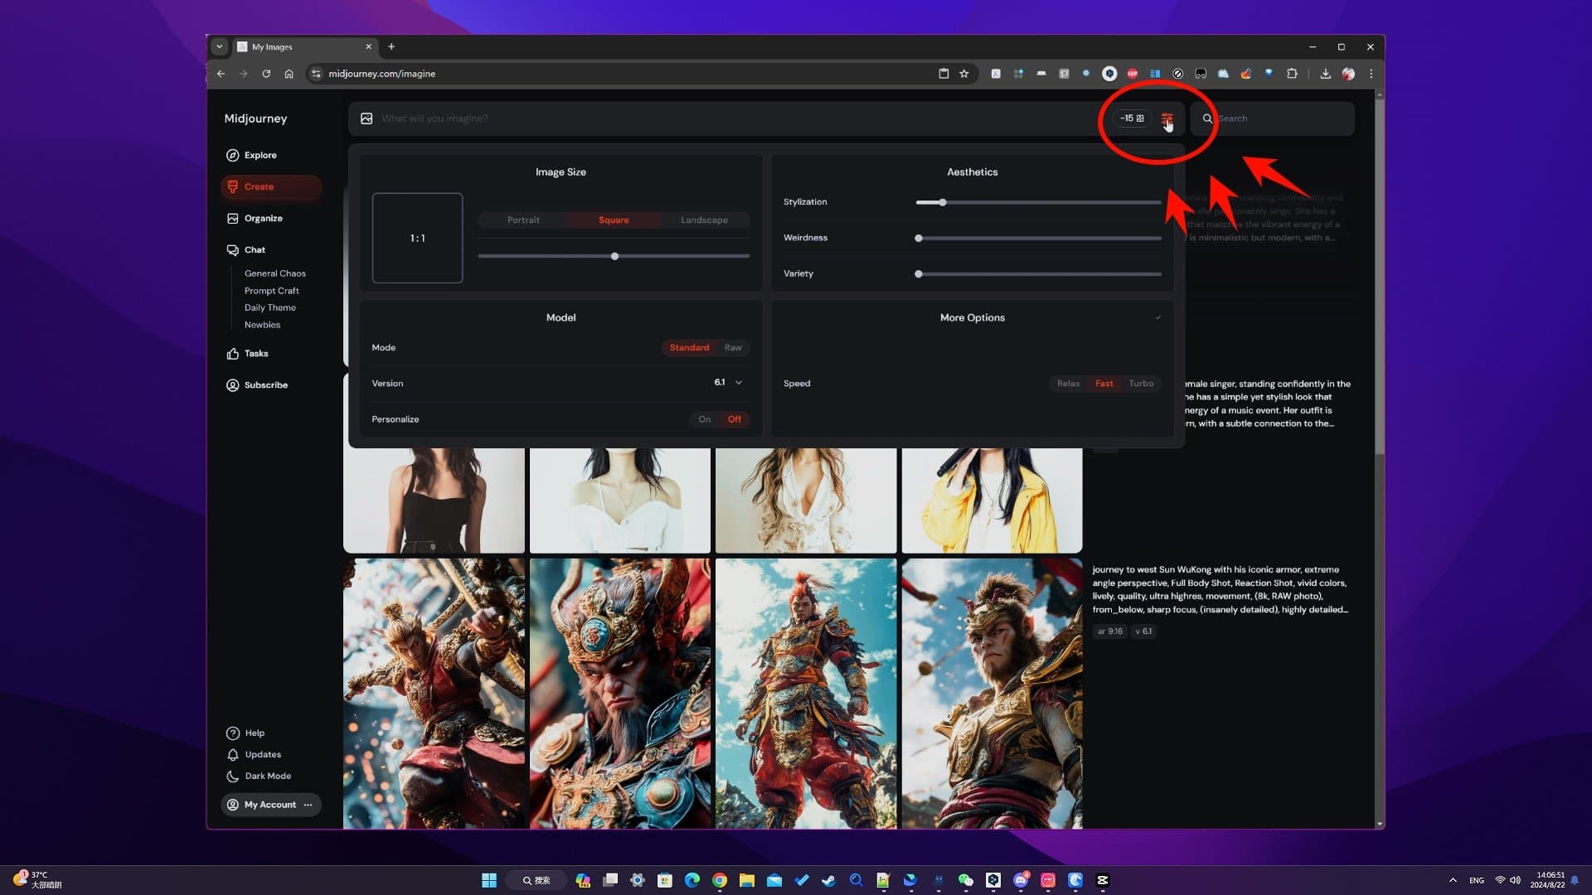Click the Organize icon in sidebar
The image size is (1592, 895).
[233, 218]
